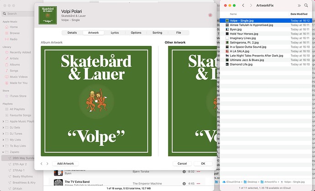Viewport: 315px width, 191px height.
Task: Show more Finder toolbar items
Action: (x=299, y=5)
